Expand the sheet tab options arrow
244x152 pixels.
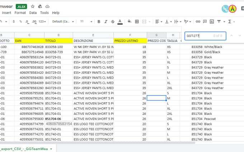[x=52, y=148]
